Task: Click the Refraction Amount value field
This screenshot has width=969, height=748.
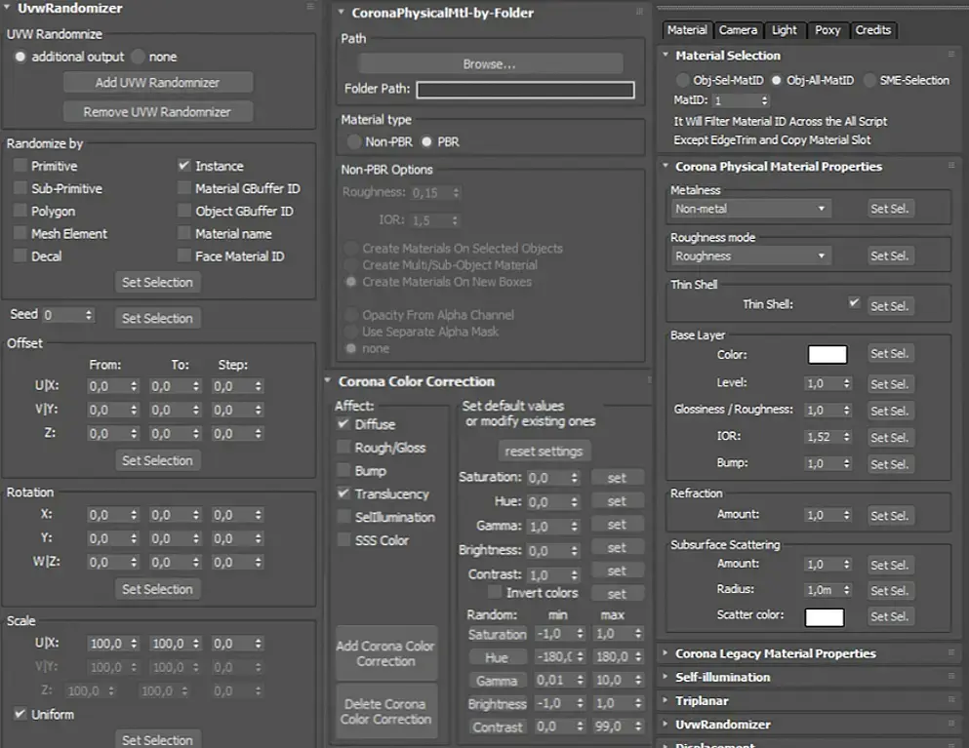Action: 823,515
